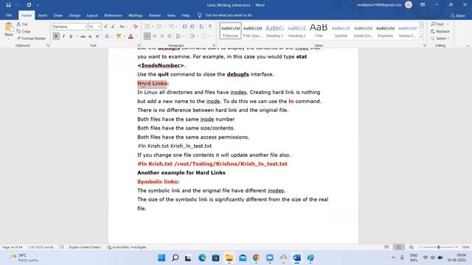Screen dimensions: 472x265
Task: Open the Font dialog launcher
Action: pyautogui.click(x=139, y=46)
